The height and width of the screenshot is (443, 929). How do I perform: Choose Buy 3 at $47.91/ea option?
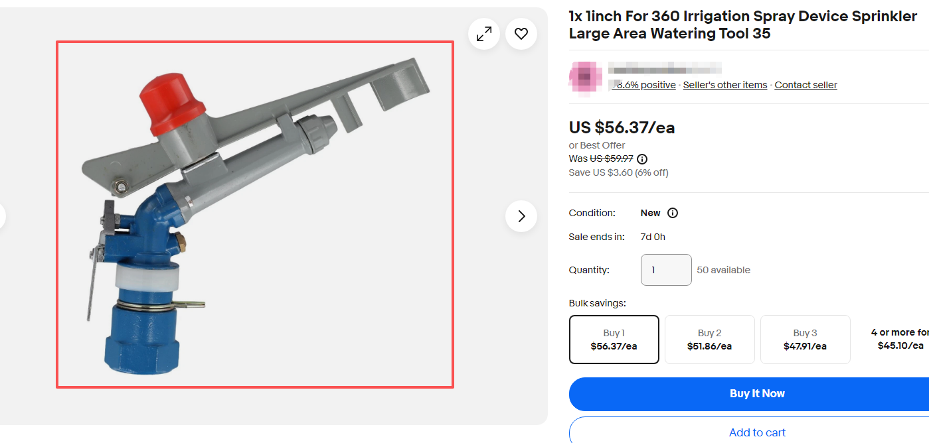tap(805, 340)
